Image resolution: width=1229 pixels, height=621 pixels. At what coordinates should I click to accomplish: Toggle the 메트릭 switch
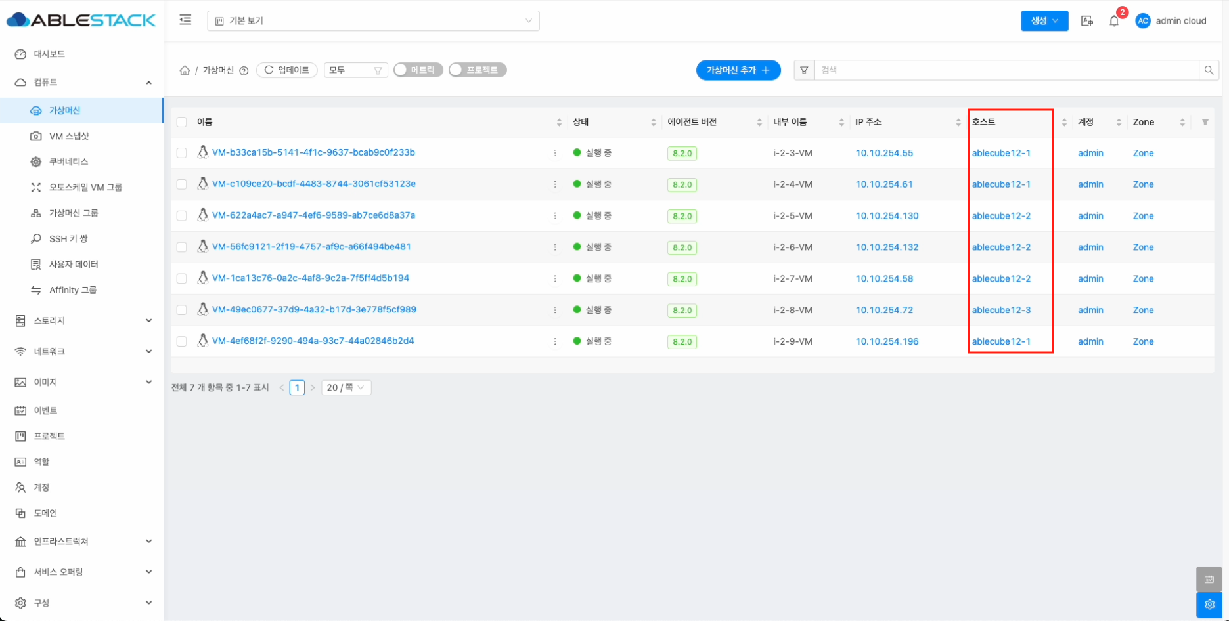pyautogui.click(x=418, y=70)
